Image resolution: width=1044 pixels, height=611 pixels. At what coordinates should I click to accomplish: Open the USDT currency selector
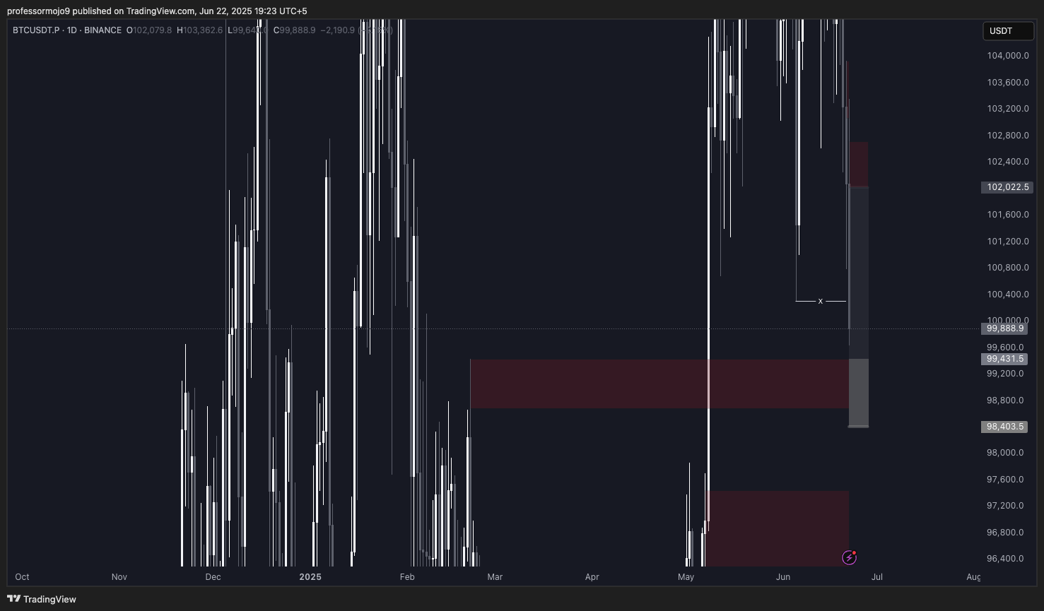coord(1009,31)
